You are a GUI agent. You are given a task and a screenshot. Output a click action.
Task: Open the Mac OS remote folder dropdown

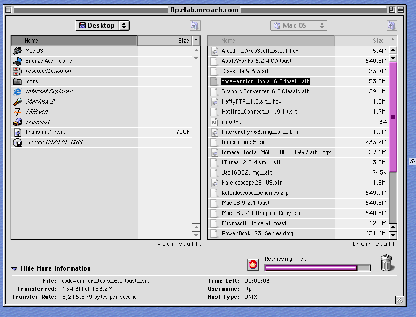299,26
